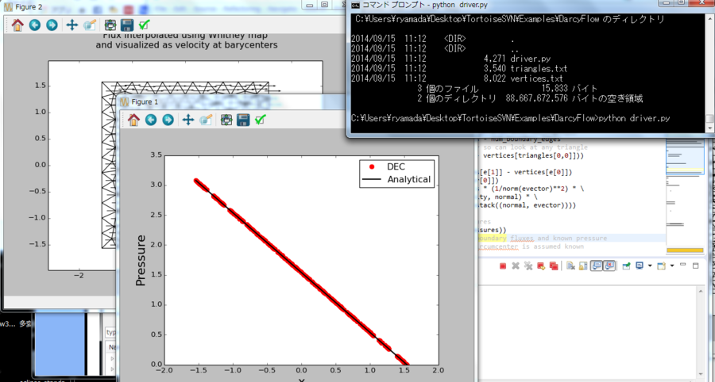The image size is (715, 382).
Task: Click the Figure 2 plot title text
Action: pyautogui.click(x=187, y=40)
